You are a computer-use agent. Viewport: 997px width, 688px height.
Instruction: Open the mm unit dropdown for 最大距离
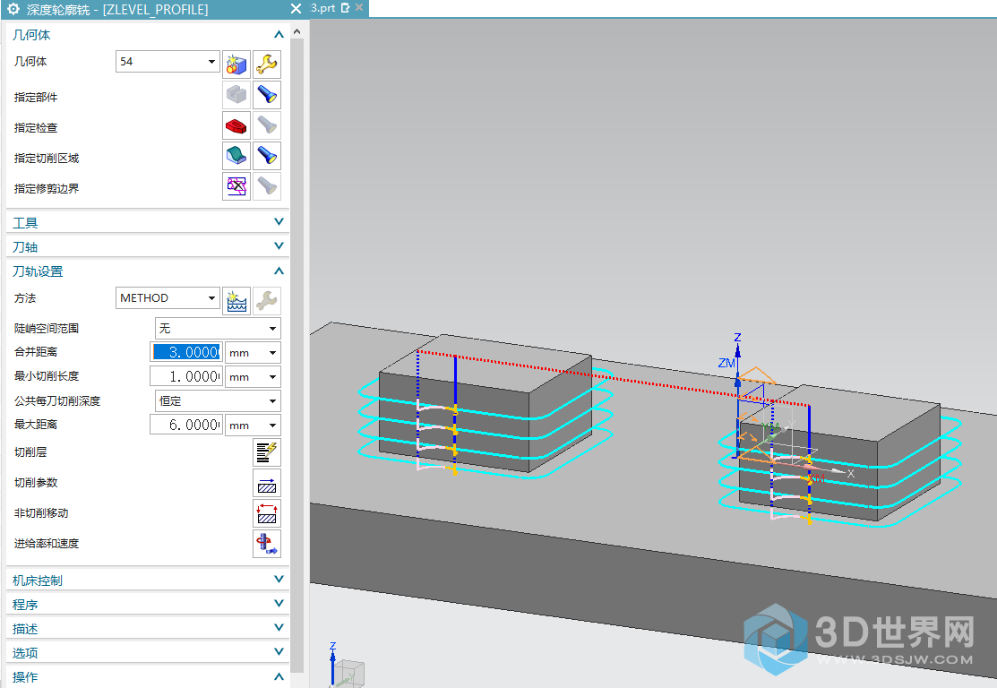coord(254,426)
